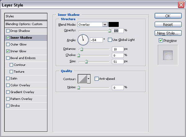The height and width of the screenshot is (137, 186).
Task: Toggle Use Global Light checkbox
Action: pyautogui.click(x=109, y=40)
